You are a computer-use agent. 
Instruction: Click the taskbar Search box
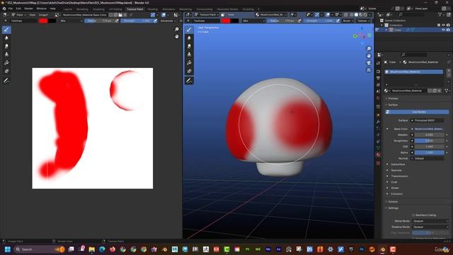tap(39, 249)
